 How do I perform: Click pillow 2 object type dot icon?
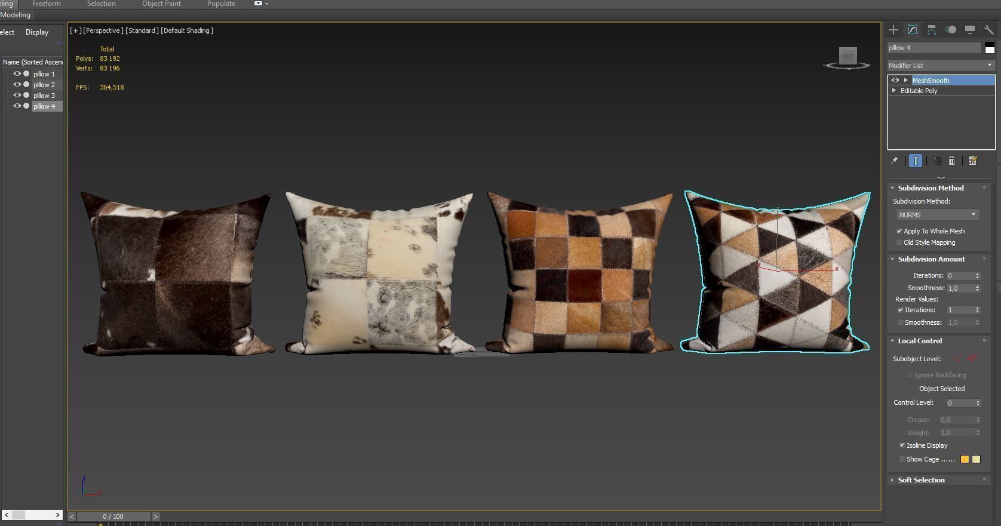click(x=26, y=85)
